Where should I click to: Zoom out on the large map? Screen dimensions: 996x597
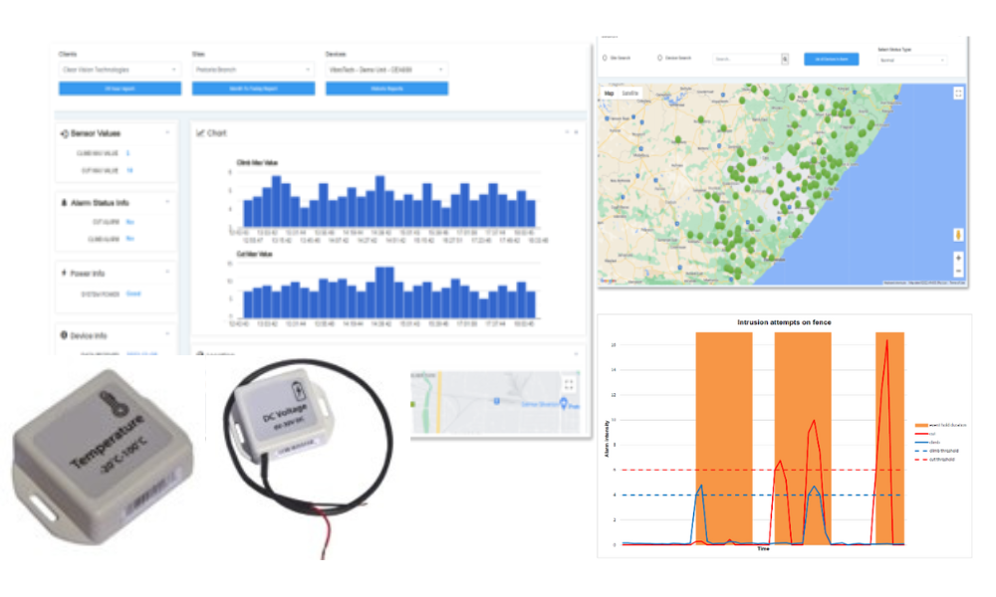[x=958, y=271]
